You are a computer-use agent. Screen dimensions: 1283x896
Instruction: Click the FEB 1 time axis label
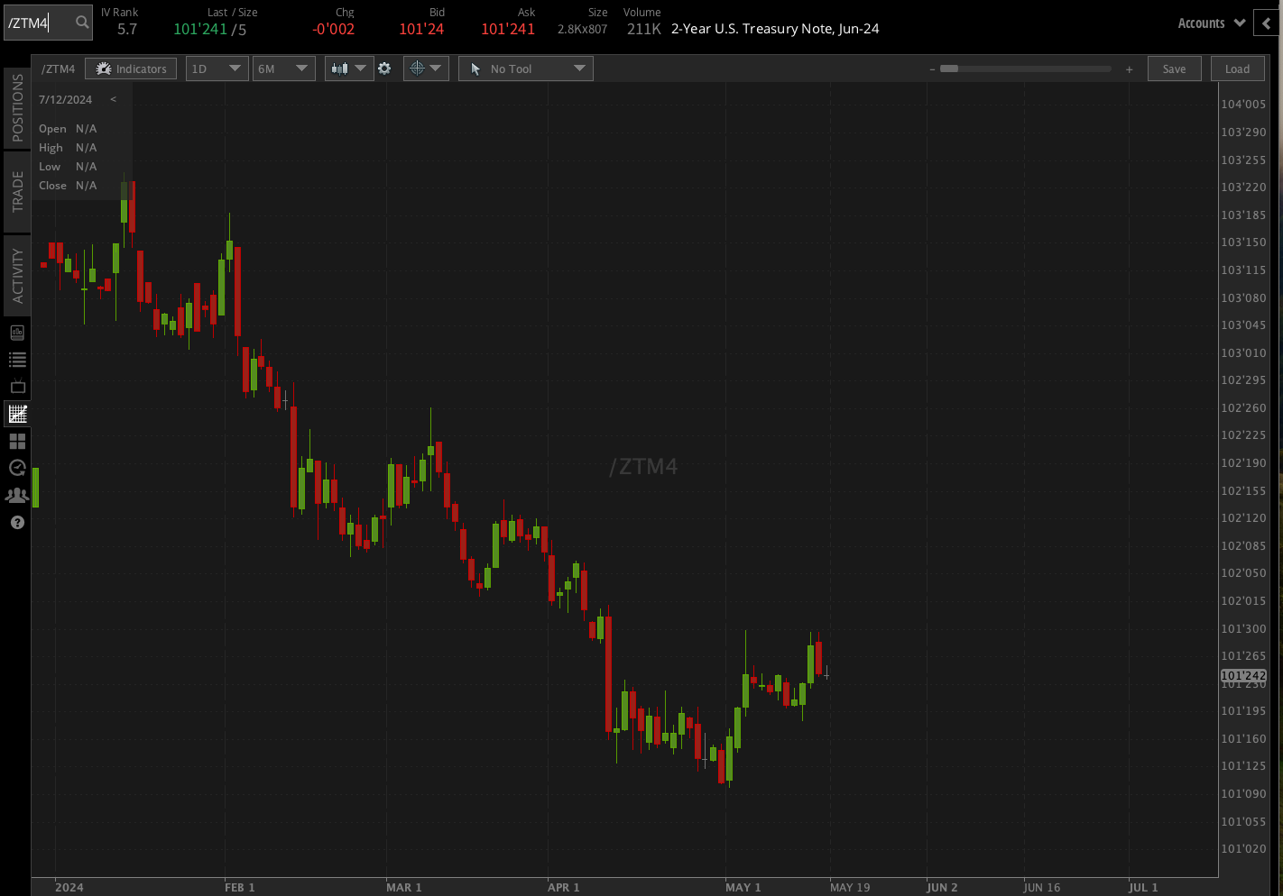tap(240, 887)
